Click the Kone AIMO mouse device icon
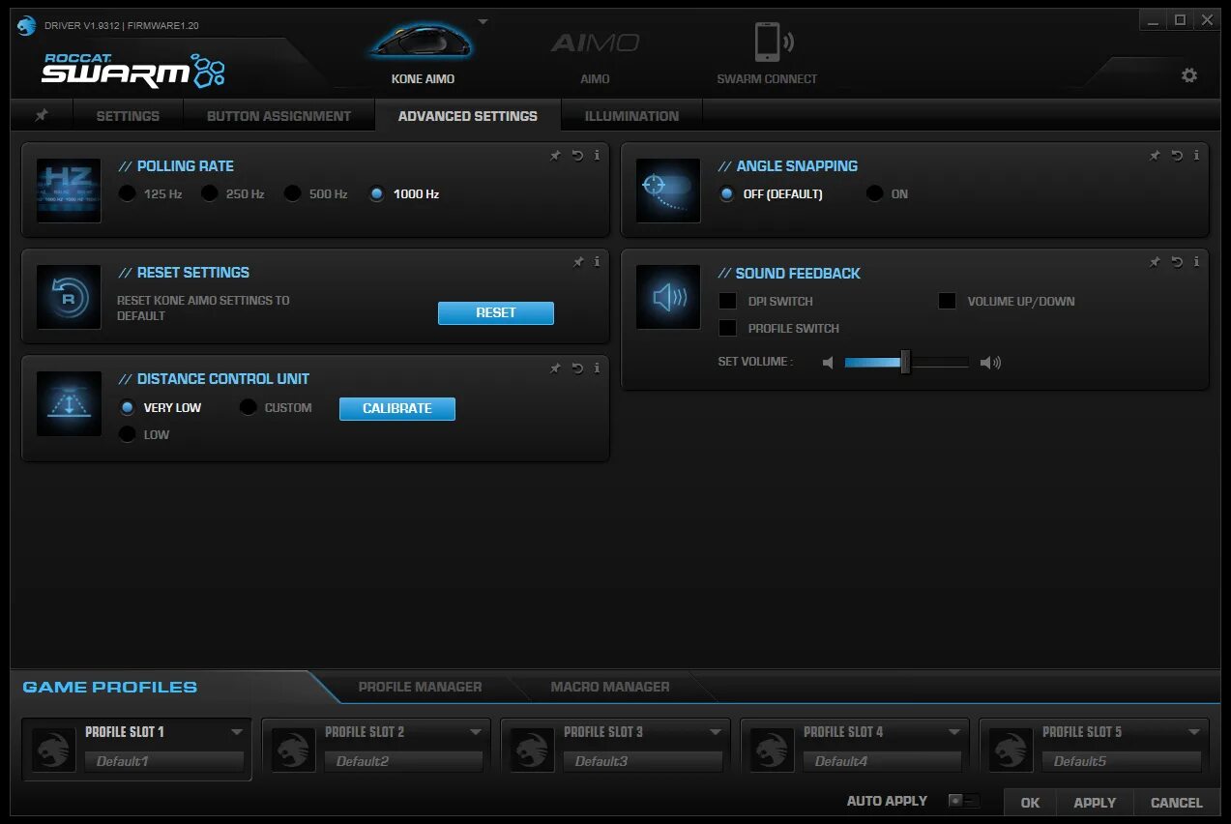This screenshot has height=824, width=1231. pos(423,41)
